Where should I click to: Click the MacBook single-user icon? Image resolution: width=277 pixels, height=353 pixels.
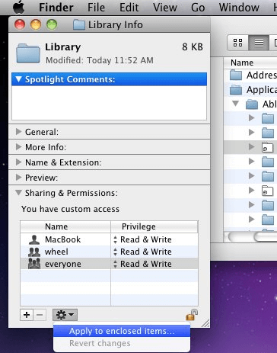34,239
